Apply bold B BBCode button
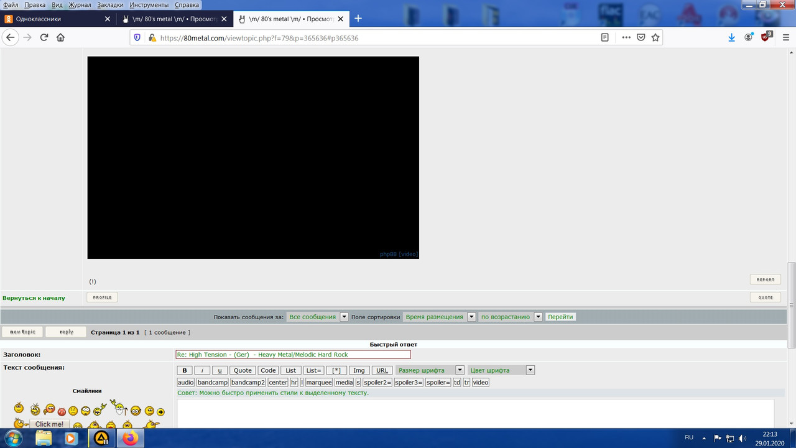 coord(185,370)
